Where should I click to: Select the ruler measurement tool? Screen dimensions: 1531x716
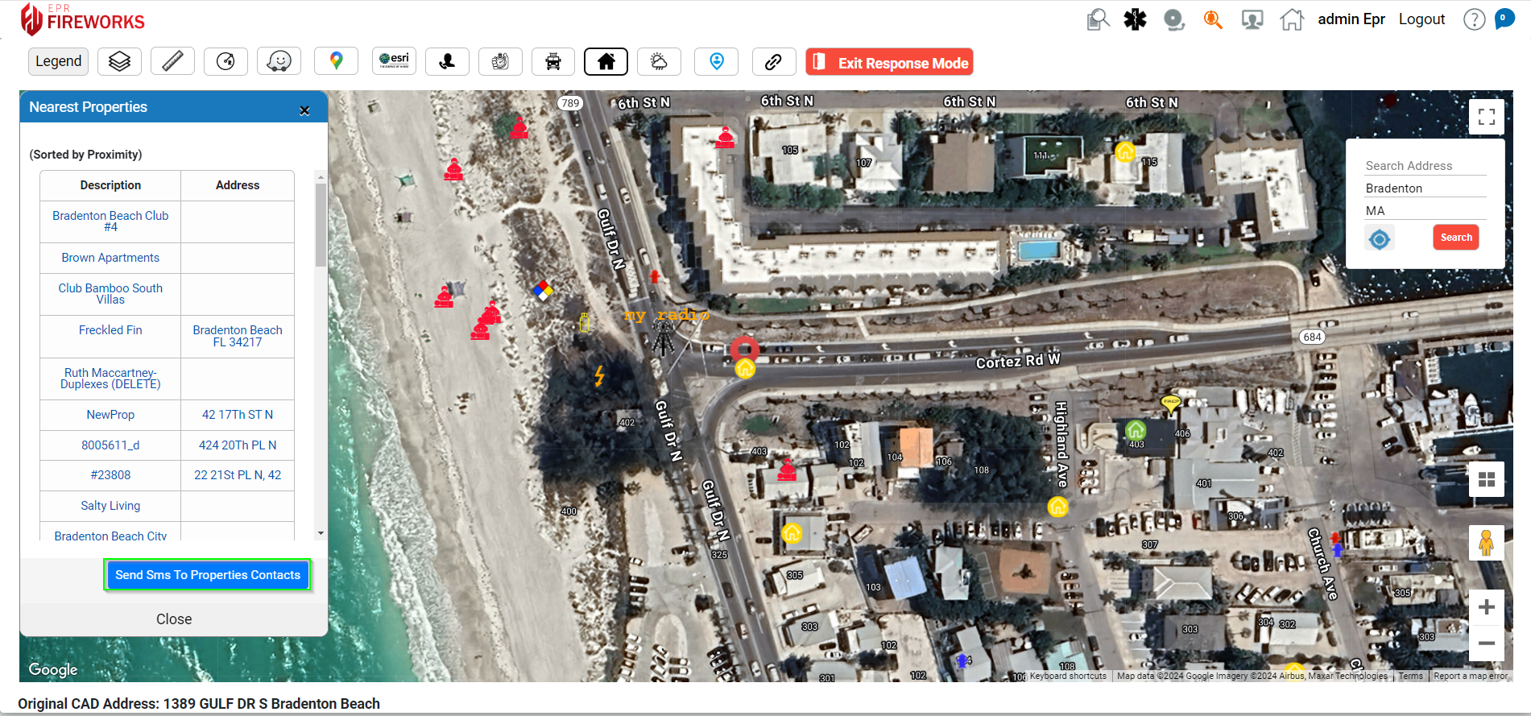pos(172,61)
